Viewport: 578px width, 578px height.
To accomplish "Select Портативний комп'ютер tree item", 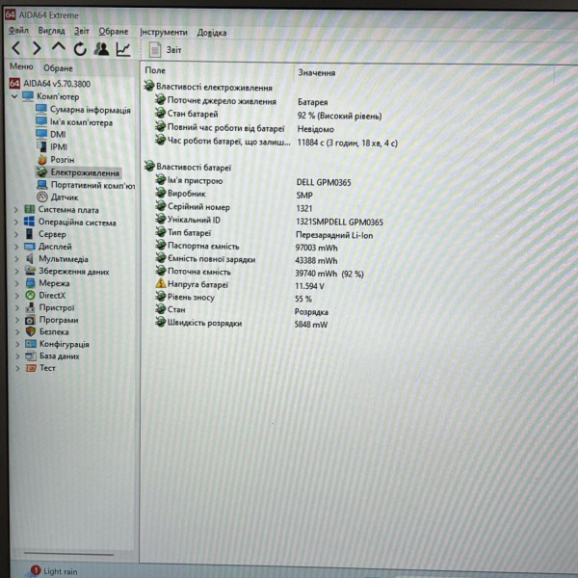I will [86, 185].
